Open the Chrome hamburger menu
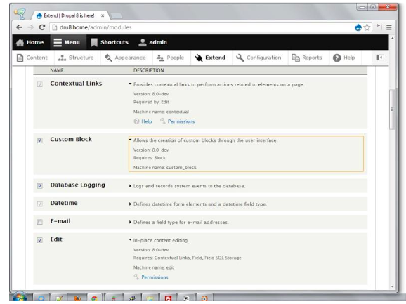The width and height of the screenshot is (406, 304). pyautogui.click(x=388, y=27)
